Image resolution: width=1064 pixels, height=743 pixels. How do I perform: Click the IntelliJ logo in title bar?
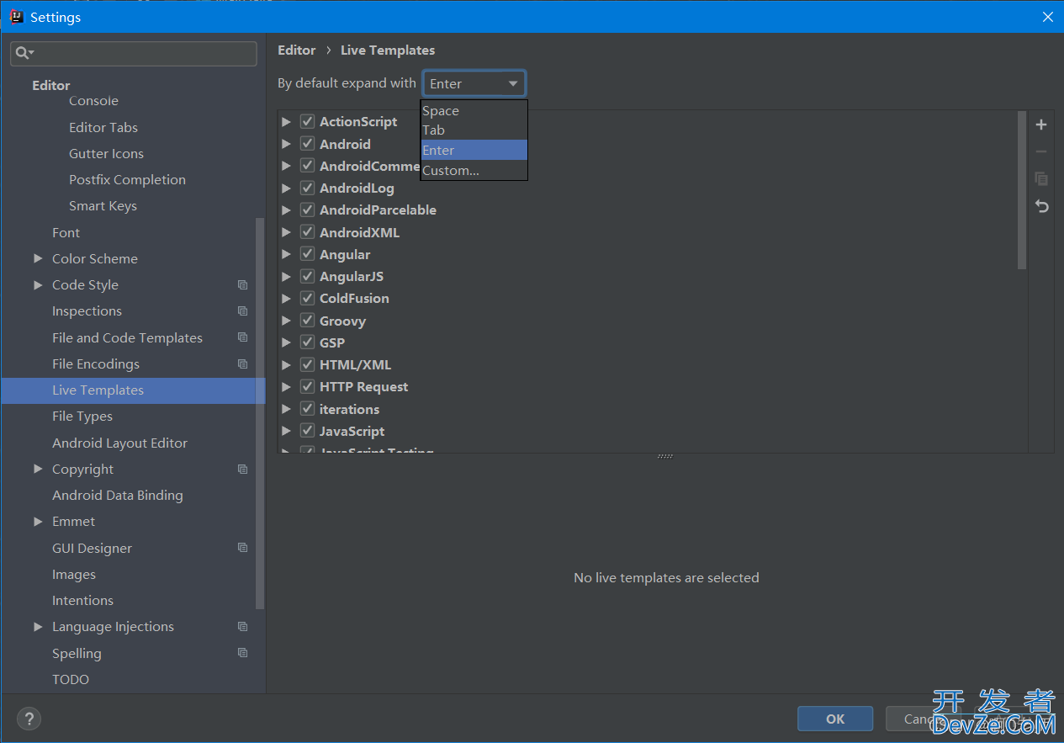[16, 17]
